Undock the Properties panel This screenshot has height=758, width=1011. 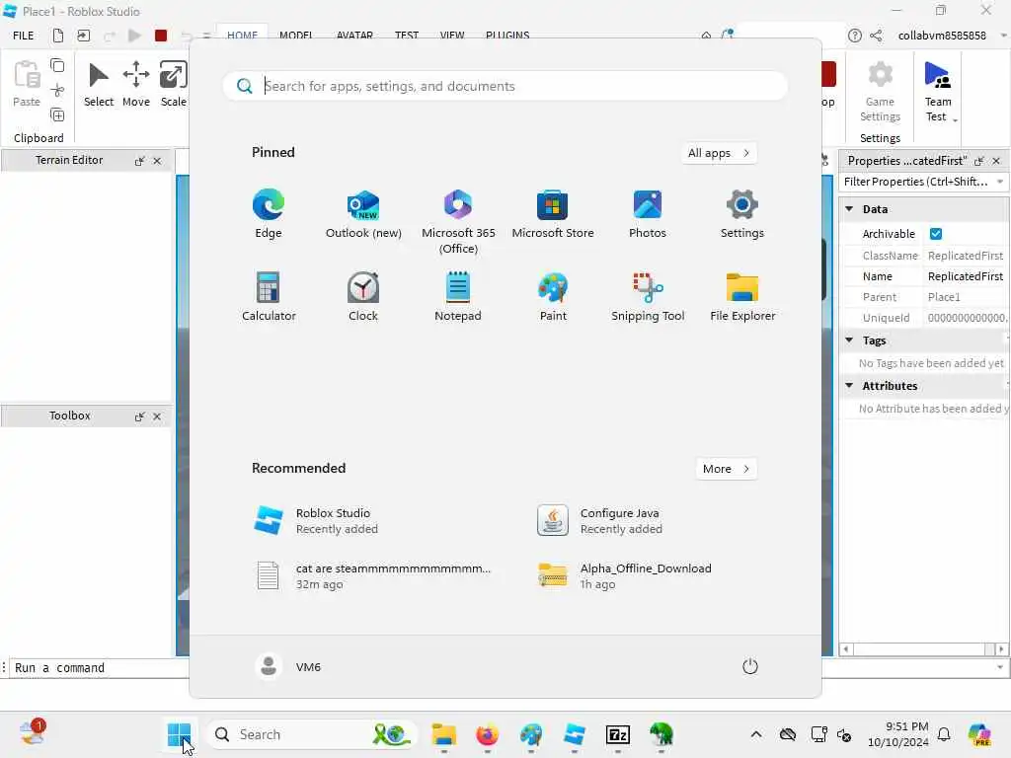[x=978, y=161]
